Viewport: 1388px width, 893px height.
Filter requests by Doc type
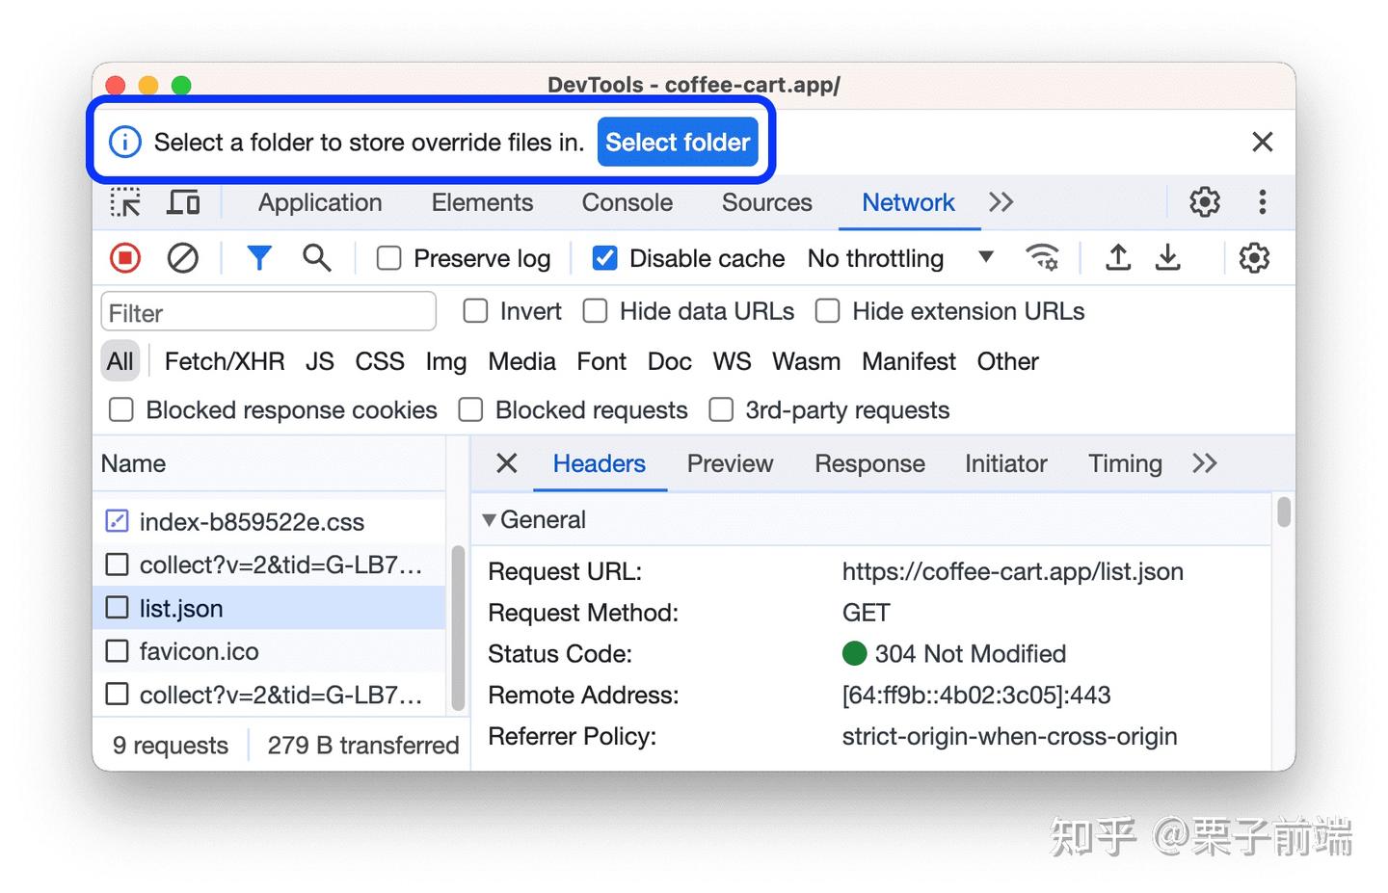point(670,361)
